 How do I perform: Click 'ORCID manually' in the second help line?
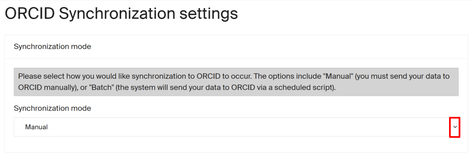coord(47,87)
